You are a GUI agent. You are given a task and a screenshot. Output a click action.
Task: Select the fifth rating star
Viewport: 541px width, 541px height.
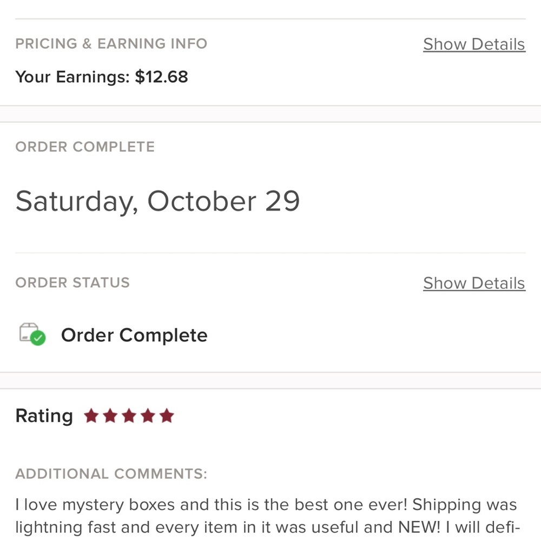point(167,416)
